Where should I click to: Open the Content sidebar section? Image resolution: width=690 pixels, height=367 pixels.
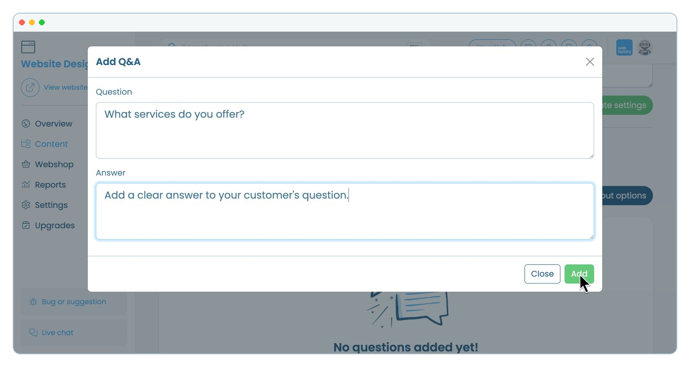click(45, 144)
